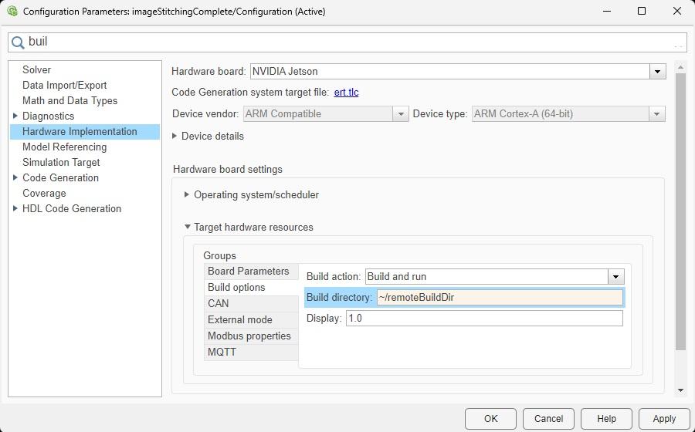Viewport: 695px width, 432px height.
Task: Switch to External mode group
Action: click(x=251, y=320)
